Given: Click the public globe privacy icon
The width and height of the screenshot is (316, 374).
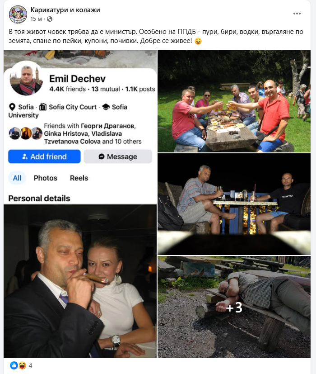Looking at the screenshot, I should click(50, 19).
